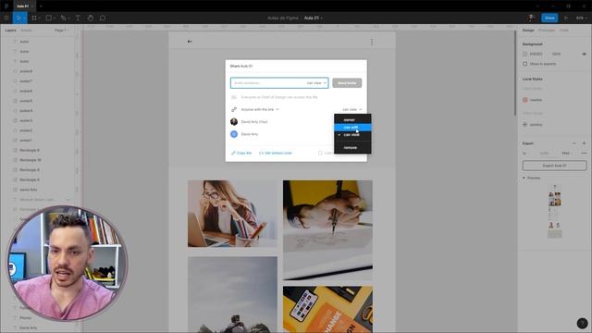
Task: Click the Aulas de Figma project name
Action: click(283, 18)
